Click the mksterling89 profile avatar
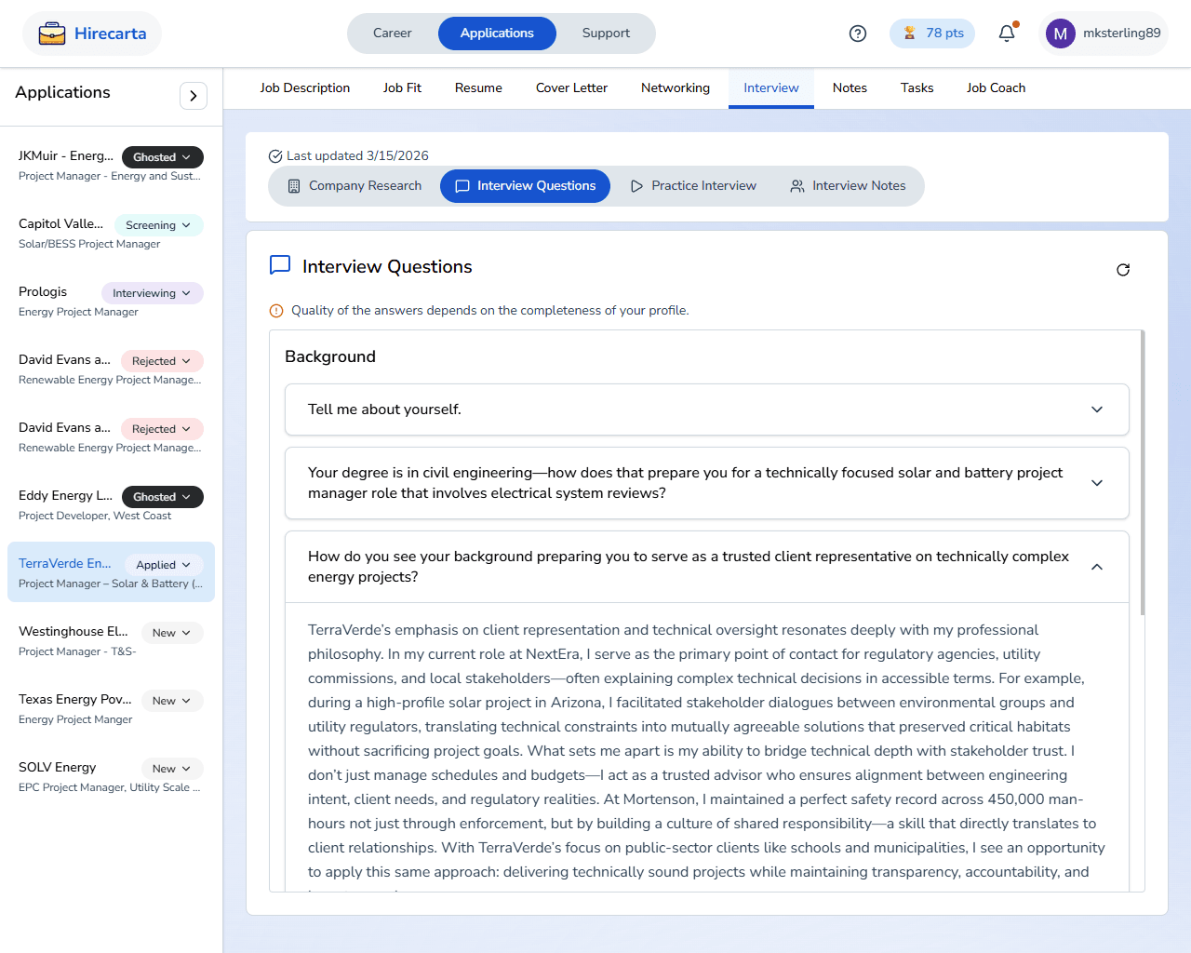This screenshot has width=1191, height=953. (1060, 34)
